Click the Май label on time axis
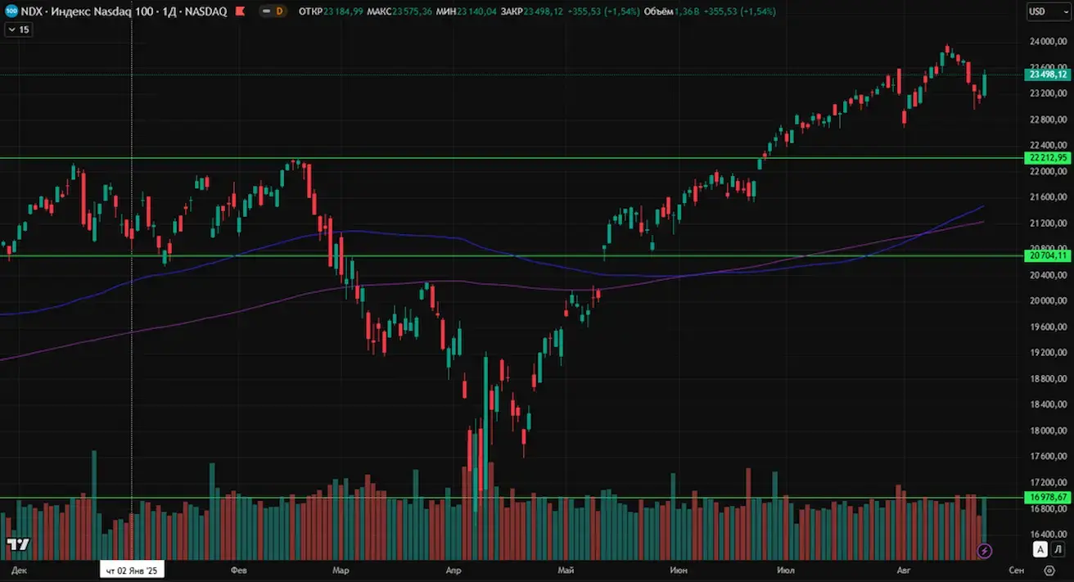Image resolution: width=1074 pixels, height=582 pixels. (565, 570)
